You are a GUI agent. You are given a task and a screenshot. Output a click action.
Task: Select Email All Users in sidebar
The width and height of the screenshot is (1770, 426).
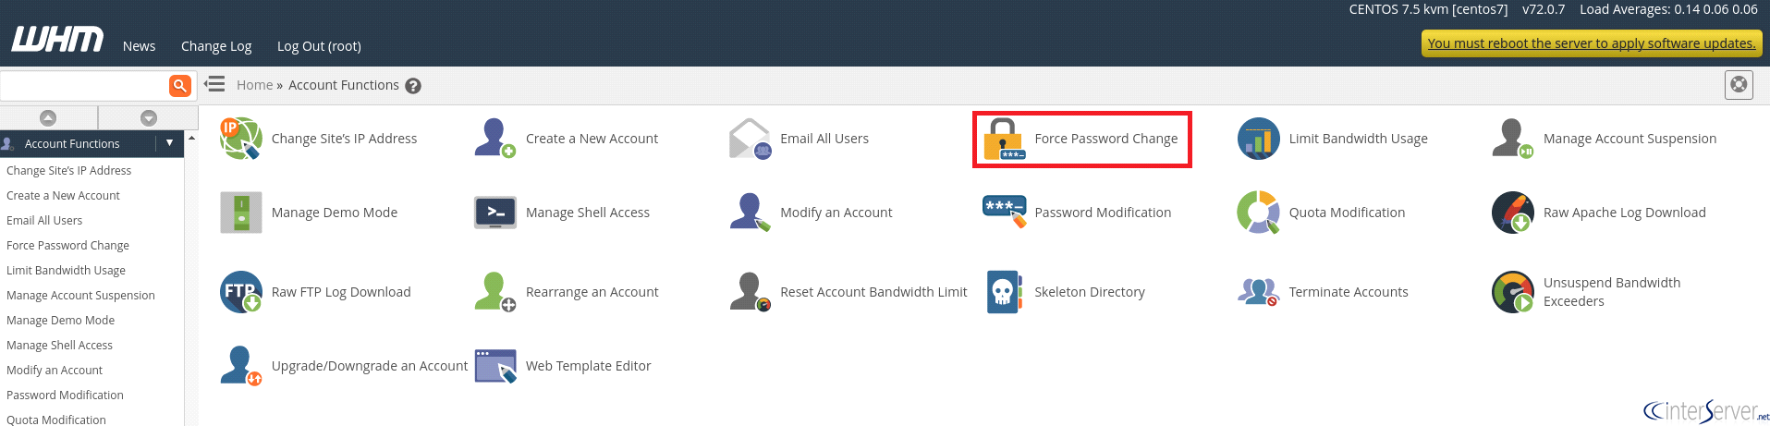(x=44, y=220)
